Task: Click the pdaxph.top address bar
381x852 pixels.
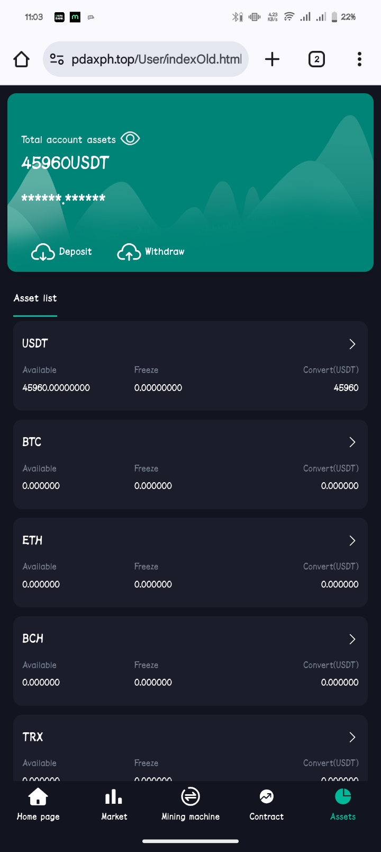Action: click(156, 59)
